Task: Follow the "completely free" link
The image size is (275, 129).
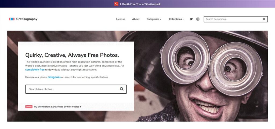Action: pos(35,69)
